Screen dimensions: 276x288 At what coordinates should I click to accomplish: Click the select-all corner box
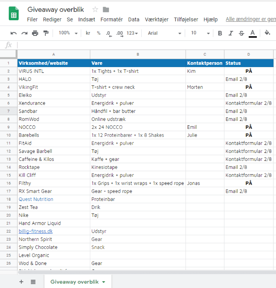click(8, 54)
